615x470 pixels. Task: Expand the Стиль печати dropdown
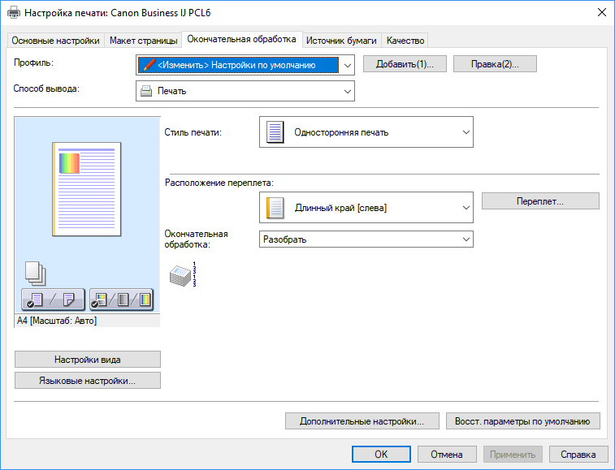click(x=366, y=132)
